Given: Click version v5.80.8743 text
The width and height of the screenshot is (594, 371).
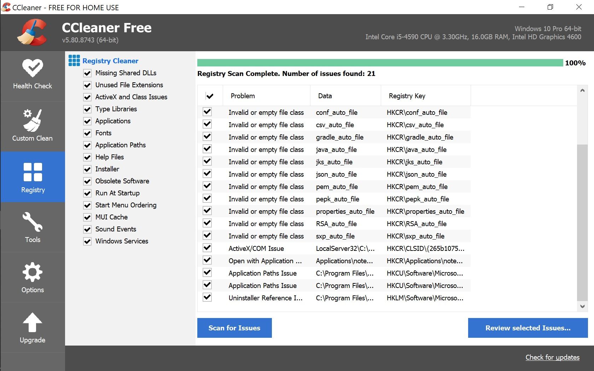Looking at the screenshot, I should [x=90, y=40].
